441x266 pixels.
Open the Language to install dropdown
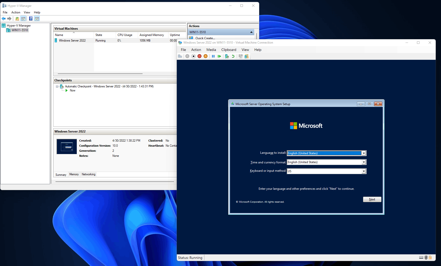(x=364, y=153)
